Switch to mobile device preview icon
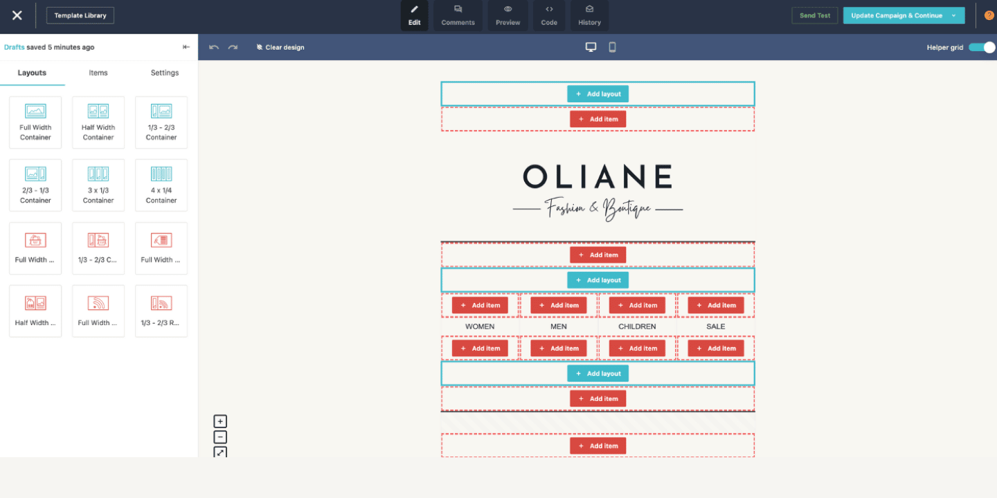Image resolution: width=997 pixels, height=498 pixels. 612,47
